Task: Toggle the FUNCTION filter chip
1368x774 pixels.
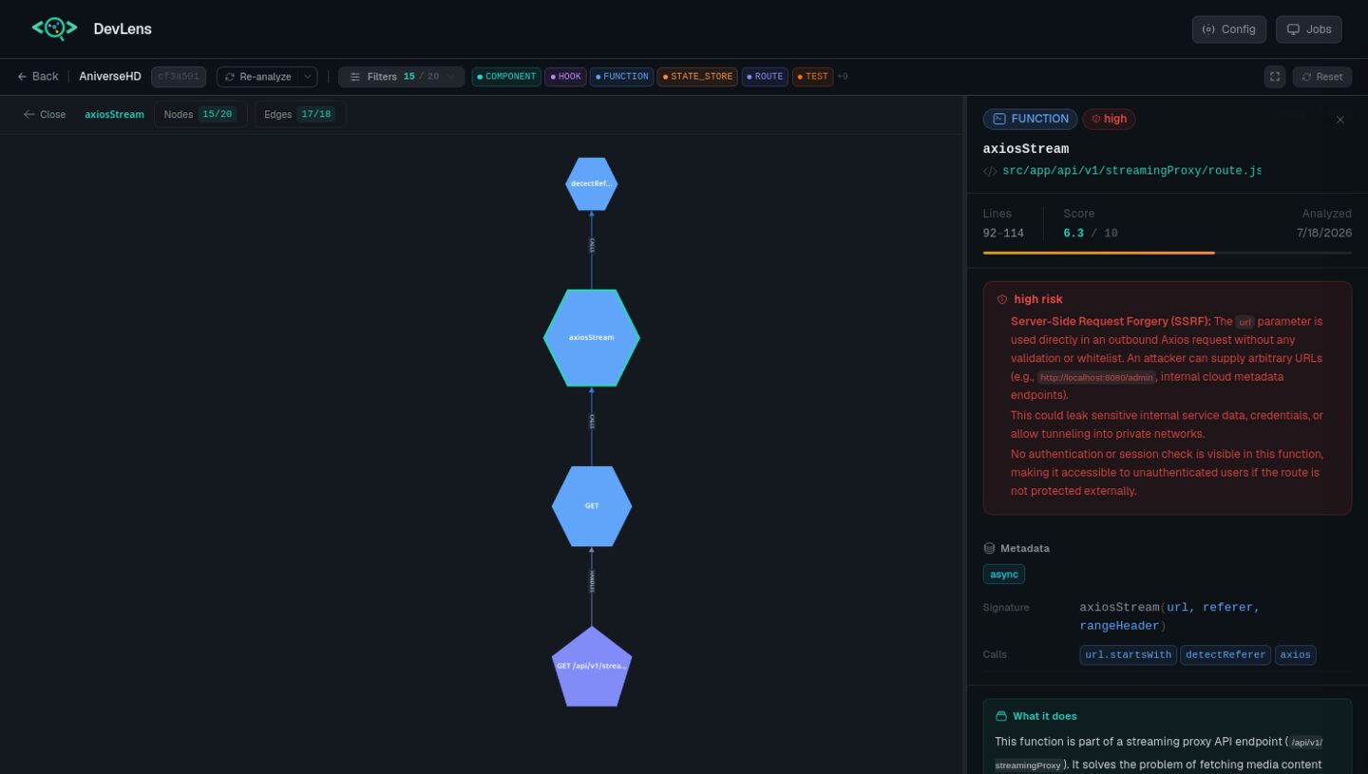Action: click(621, 76)
